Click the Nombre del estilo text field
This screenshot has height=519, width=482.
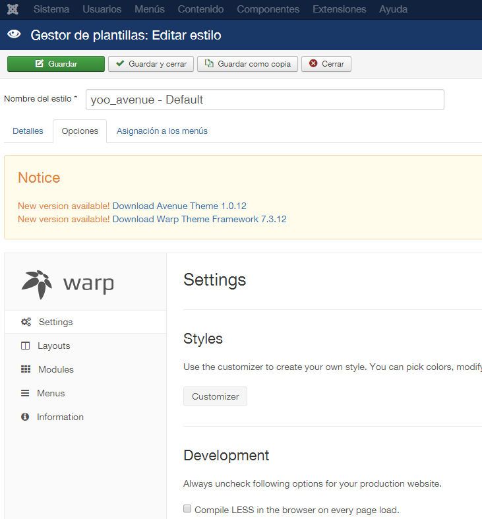click(265, 100)
